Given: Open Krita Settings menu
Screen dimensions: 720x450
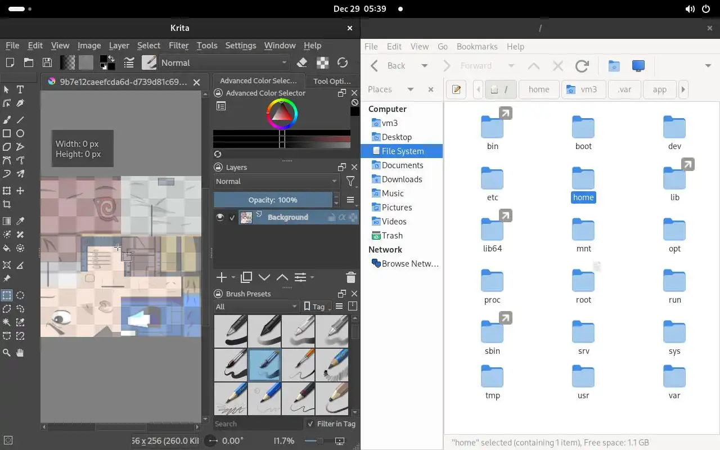Looking at the screenshot, I should pyautogui.click(x=240, y=46).
